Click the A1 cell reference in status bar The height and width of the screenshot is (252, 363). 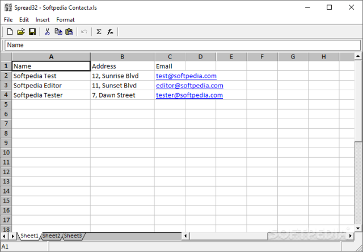(x=5, y=246)
